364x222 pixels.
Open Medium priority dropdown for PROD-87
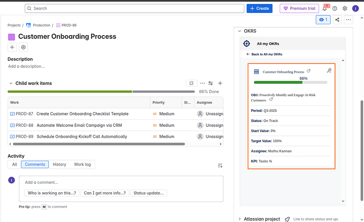coord(164,114)
